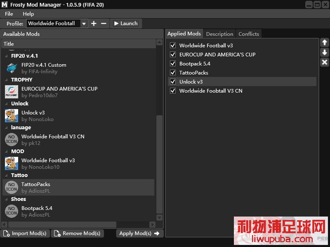Click the remove profile minus icon

click(x=104, y=23)
